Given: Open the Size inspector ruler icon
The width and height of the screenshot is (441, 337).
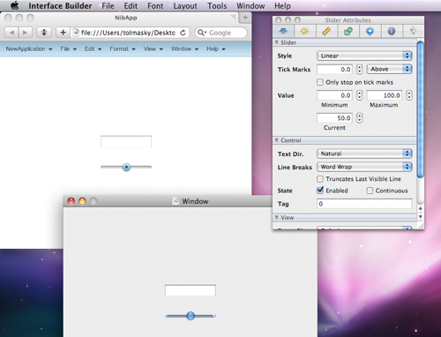Looking at the screenshot, I should pyautogui.click(x=326, y=31).
